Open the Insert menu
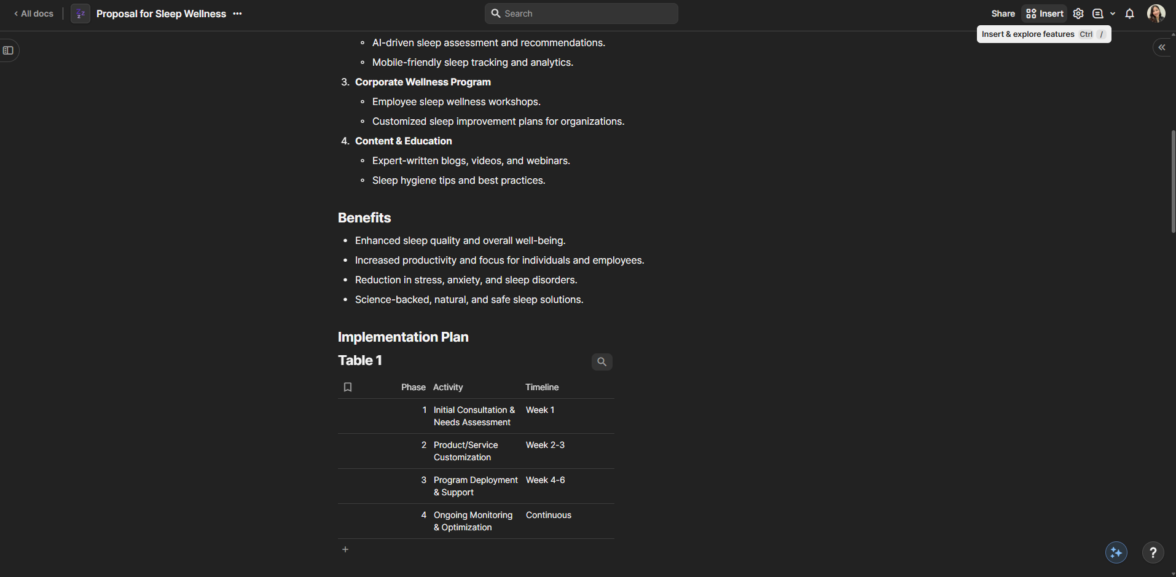1176x577 pixels. (1045, 14)
